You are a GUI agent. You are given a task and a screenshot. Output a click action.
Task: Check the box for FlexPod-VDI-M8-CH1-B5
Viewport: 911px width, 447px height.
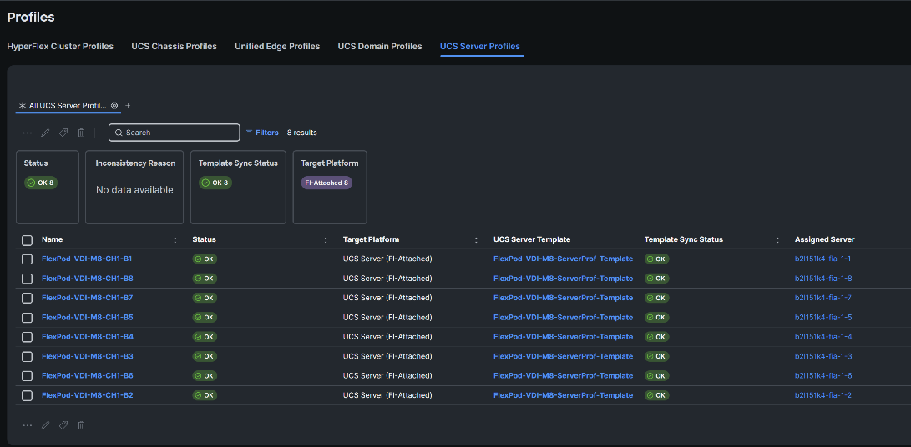[x=27, y=318]
